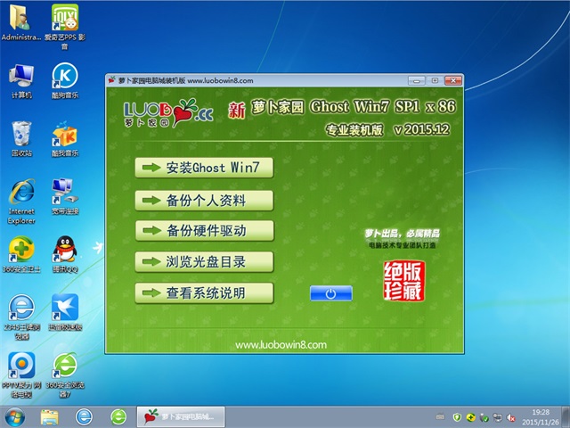This screenshot has height=428, width=570.
Task: Choose 备份个人资料 to back up personal data
Action: (204, 200)
